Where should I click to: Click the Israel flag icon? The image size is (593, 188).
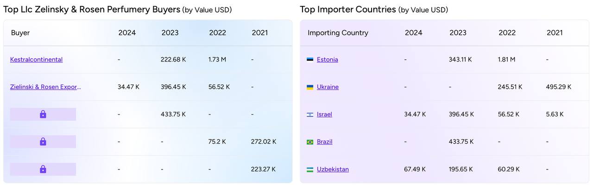pyautogui.click(x=310, y=115)
